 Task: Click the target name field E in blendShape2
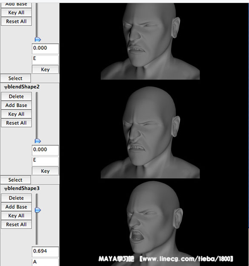[x=45, y=161]
